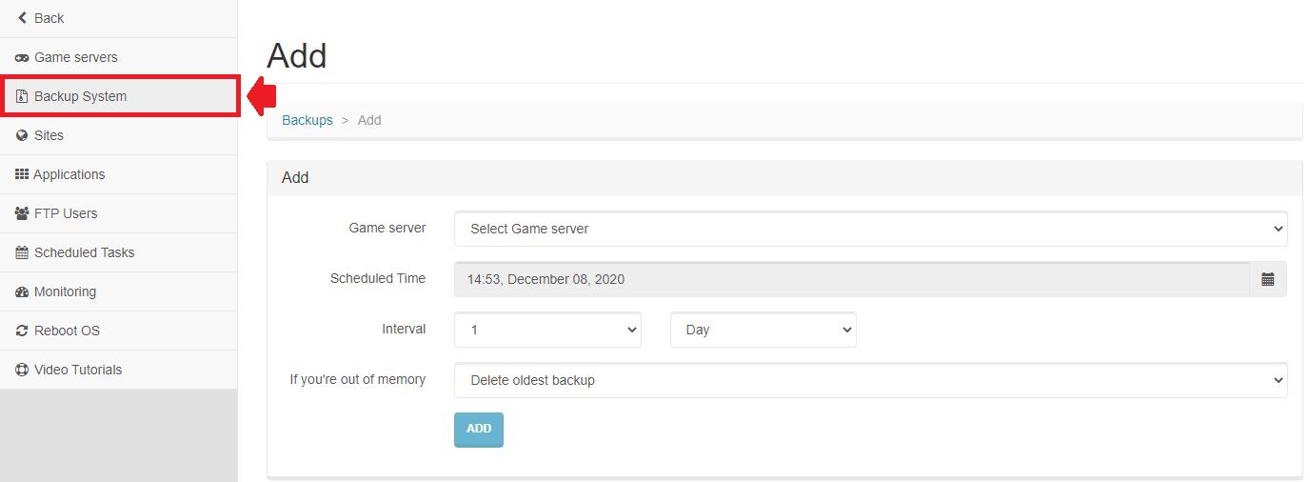
Task: Click the blue ADD button
Action: point(479,430)
